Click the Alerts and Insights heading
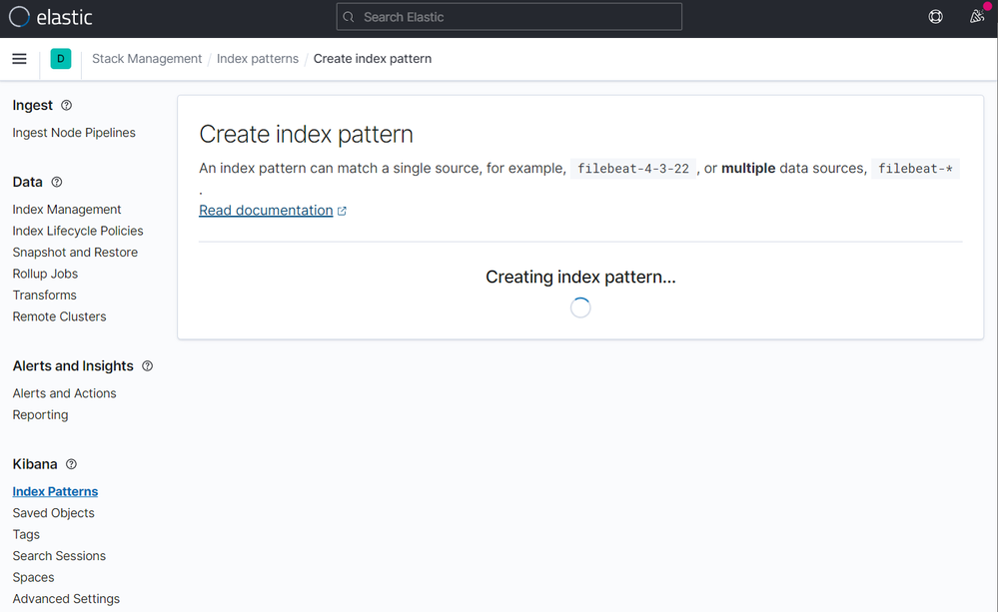Viewport: 998px width, 612px height. point(73,365)
